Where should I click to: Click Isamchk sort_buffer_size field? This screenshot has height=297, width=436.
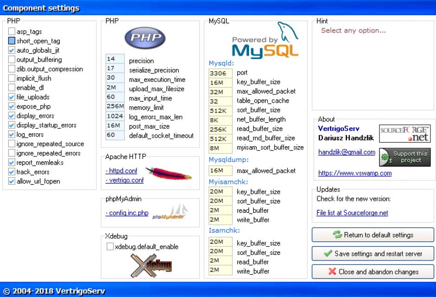point(220,251)
